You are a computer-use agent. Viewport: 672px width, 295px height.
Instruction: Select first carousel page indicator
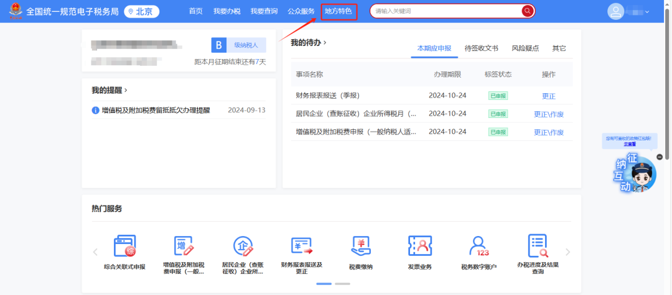tap(324, 283)
